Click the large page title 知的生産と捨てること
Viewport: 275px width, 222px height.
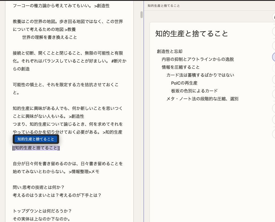pyautogui.click(x=192, y=34)
